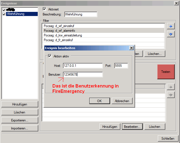
Task: Uncheck the Aktiviert checkbox
Action: (x=45, y=9)
